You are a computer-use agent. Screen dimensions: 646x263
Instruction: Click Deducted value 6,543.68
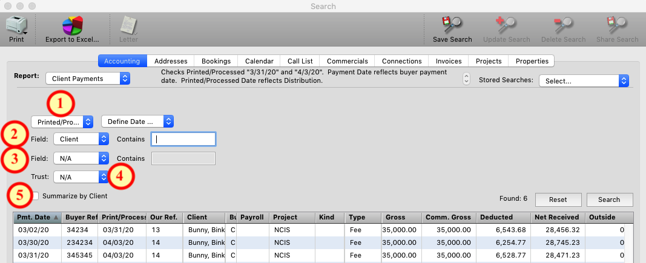pos(511,230)
